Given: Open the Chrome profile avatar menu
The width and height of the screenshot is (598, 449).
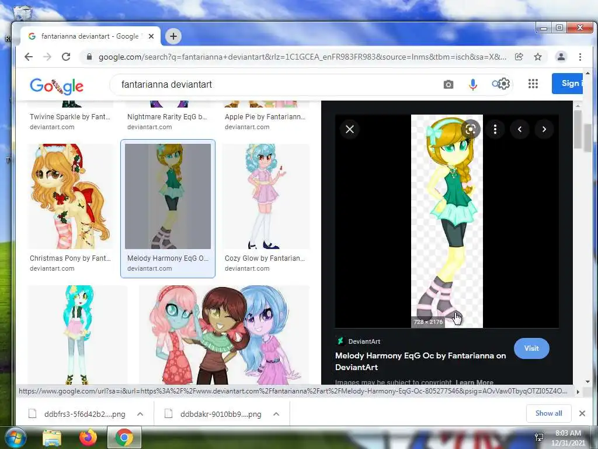Looking at the screenshot, I should [x=561, y=57].
